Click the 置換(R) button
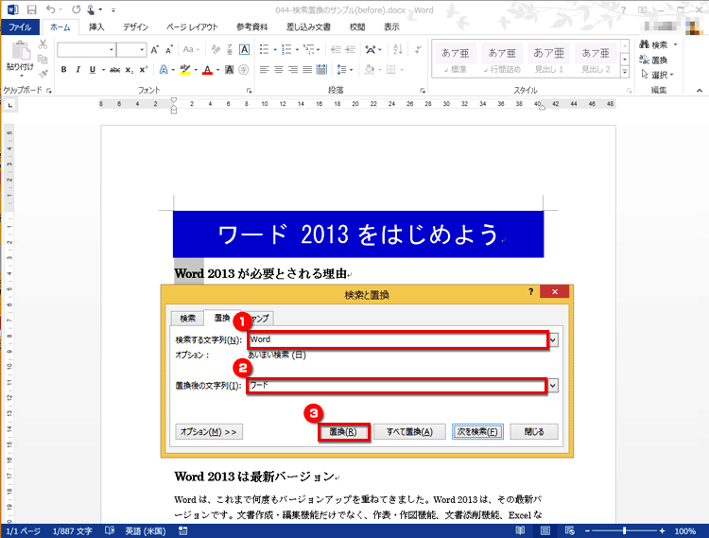Screen dimensions: 709x538 click(343, 432)
